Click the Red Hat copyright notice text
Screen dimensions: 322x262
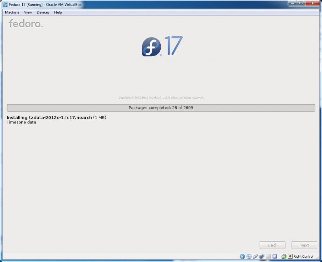point(161,98)
